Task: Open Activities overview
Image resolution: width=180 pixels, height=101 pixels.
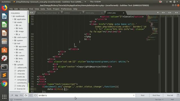Action: (x=6, y=2)
